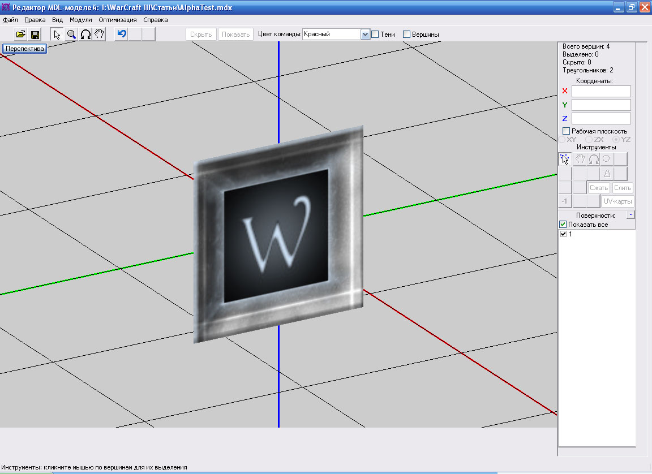652x474 pixels.
Task: Activate the magnifier zoom tool
Action: 71,35
